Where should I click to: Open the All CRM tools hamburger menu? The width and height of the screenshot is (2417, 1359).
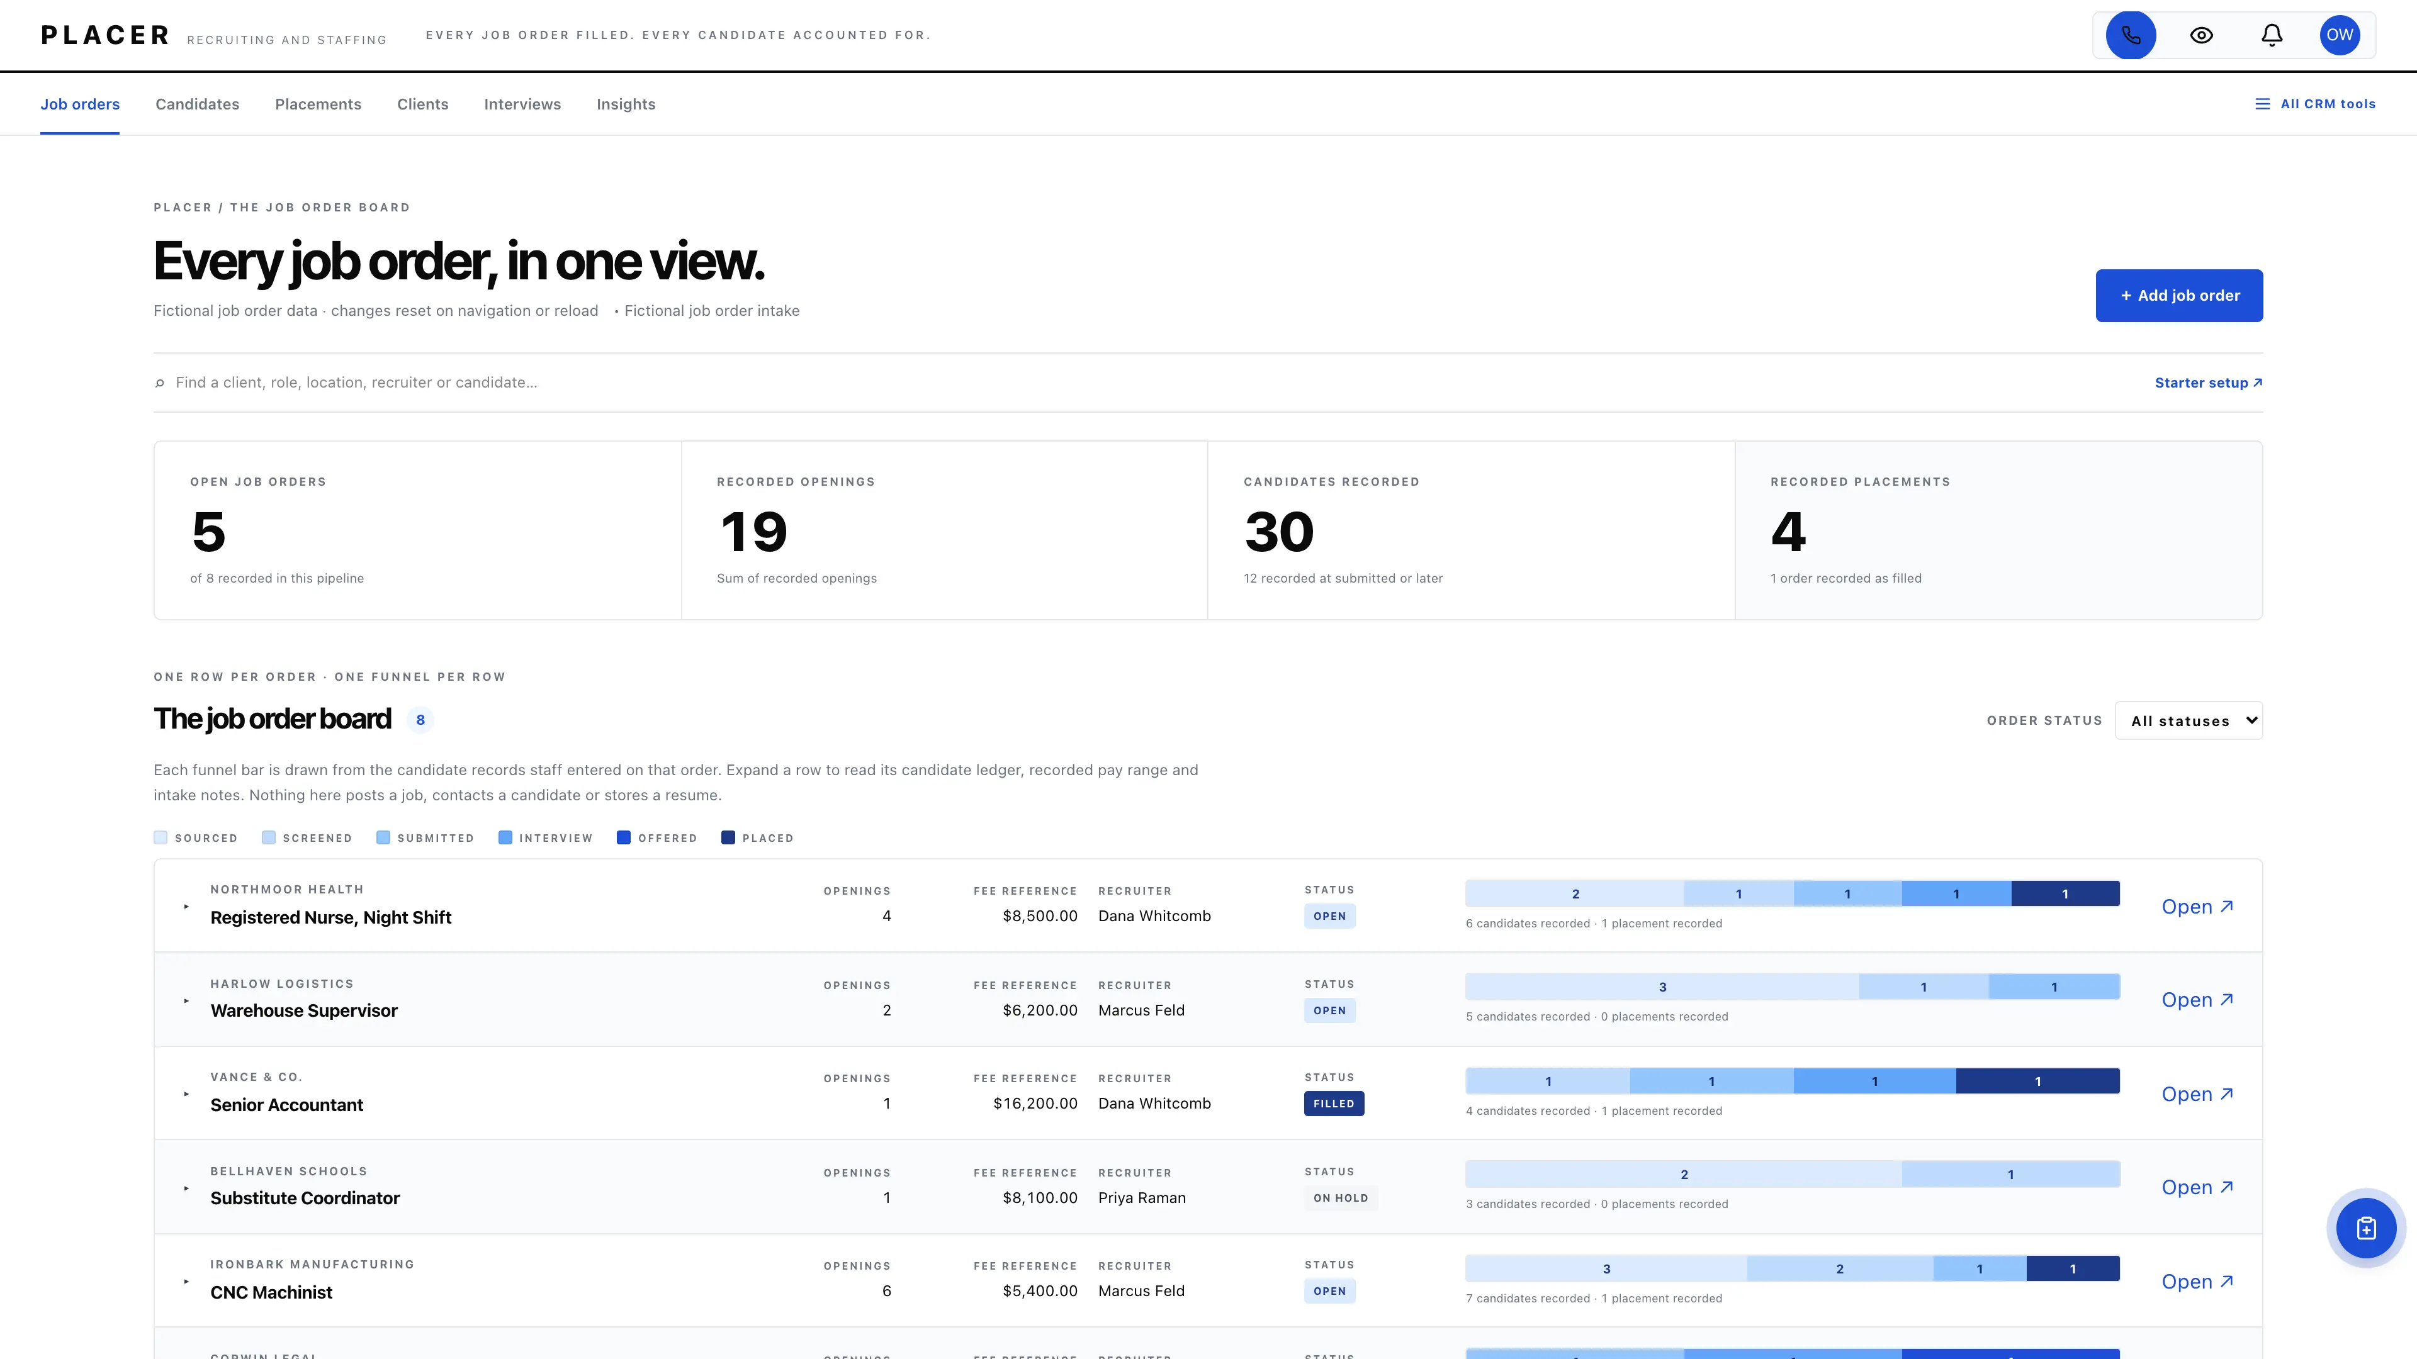coord(2315,104)
